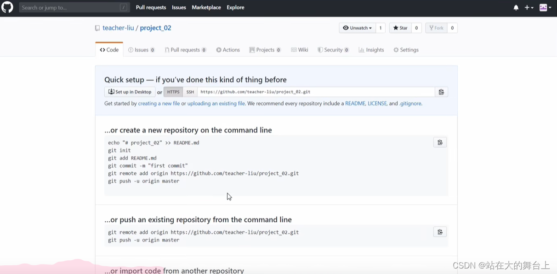Image resolution: width=557 pixels, height=274 pixels.
Task: Click Set up in Desktop button
Action: [130, 92]
